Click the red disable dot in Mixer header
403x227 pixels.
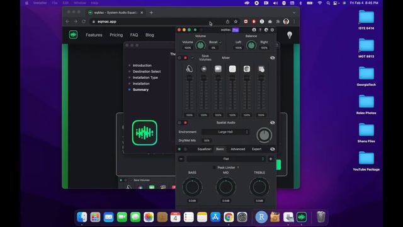click(185, 58)
